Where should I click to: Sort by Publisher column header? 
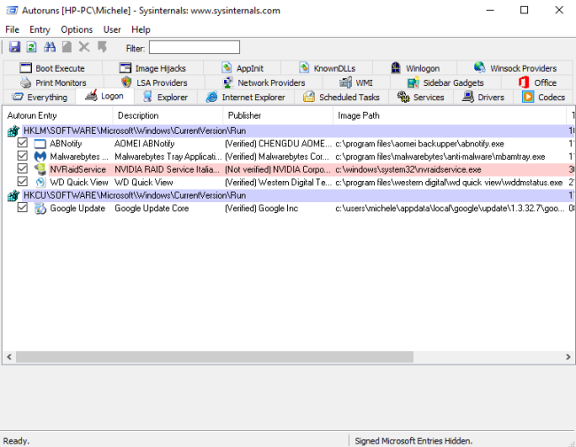coord(278,115)
